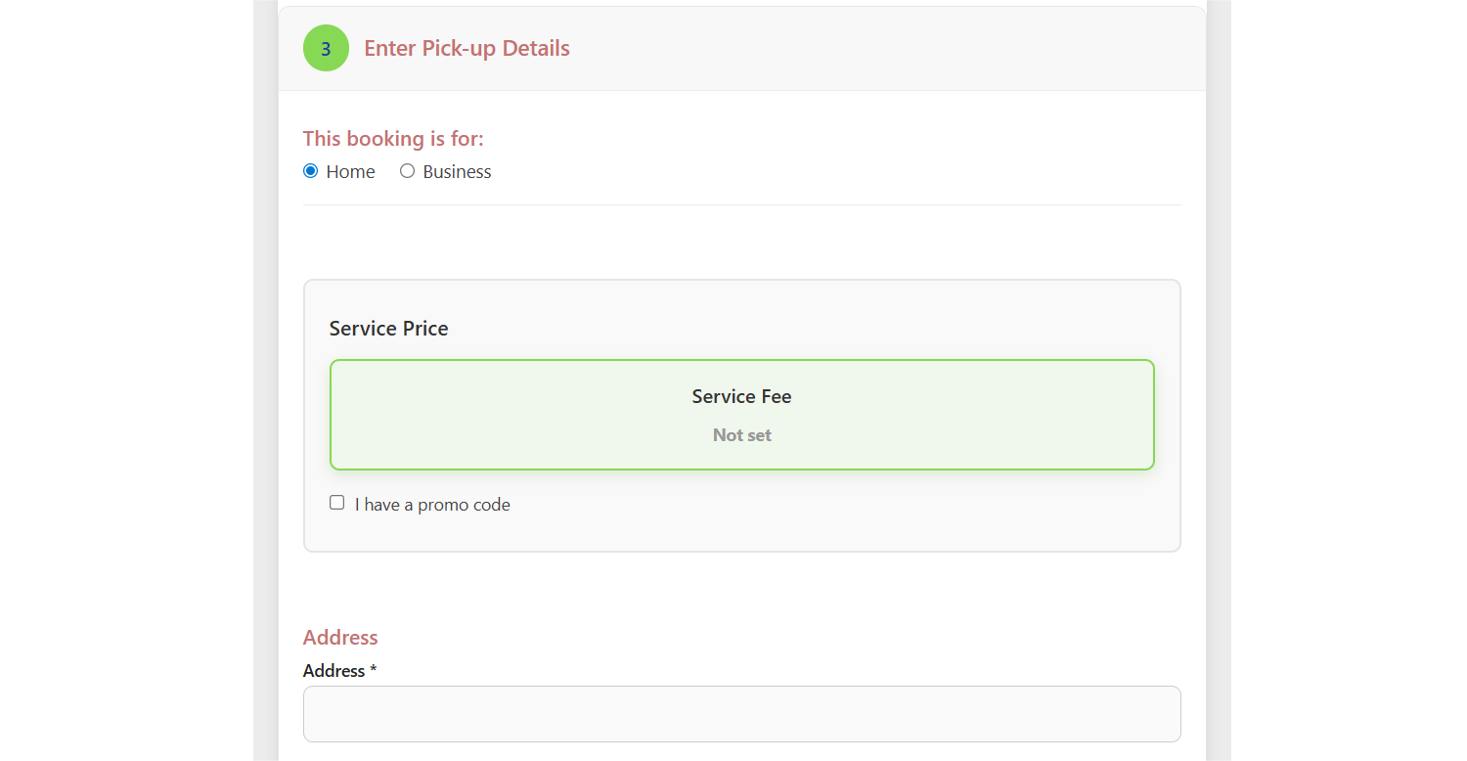
Task: Click the divider line below booking type options
Action: point(741,205)
